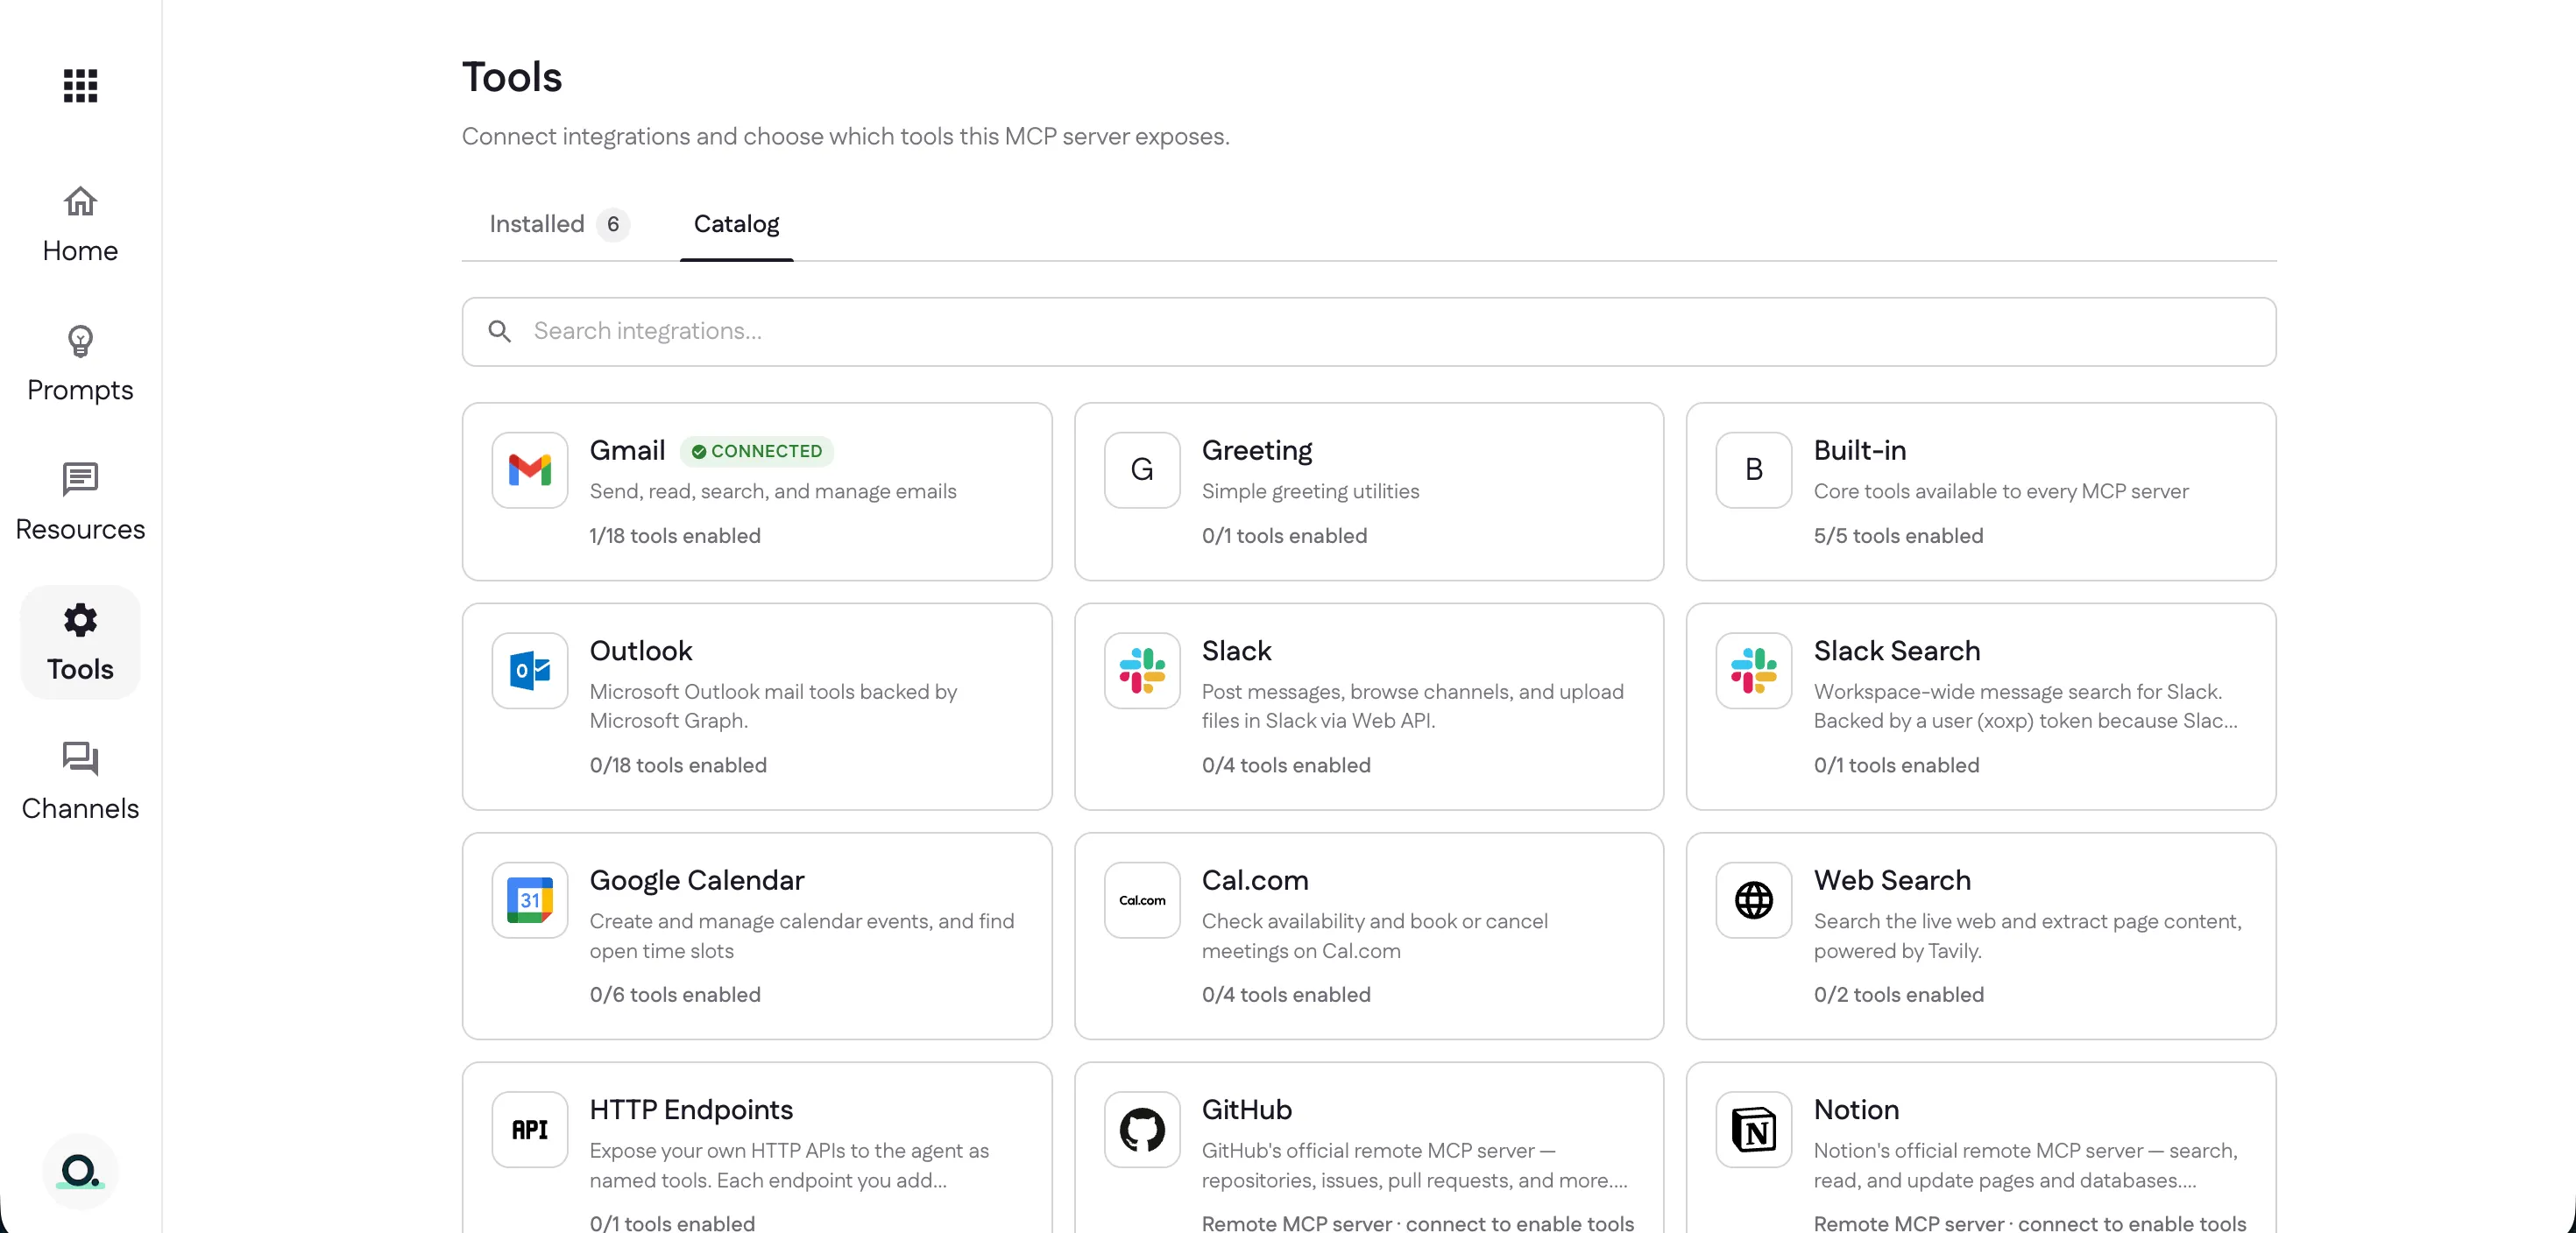Select the Catalog tab
Screen dimensions: 2576x1233
(736, 224)
